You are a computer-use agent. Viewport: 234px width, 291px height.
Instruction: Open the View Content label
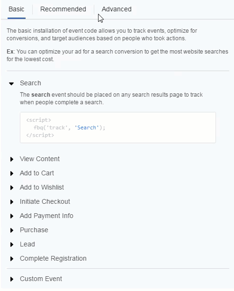click(x=40, y=159)
